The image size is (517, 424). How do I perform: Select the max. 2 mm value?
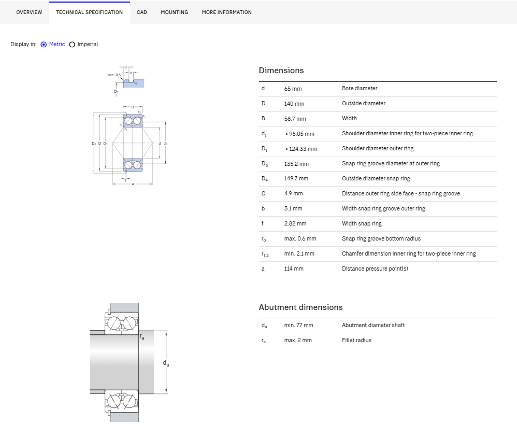(298, 340)
